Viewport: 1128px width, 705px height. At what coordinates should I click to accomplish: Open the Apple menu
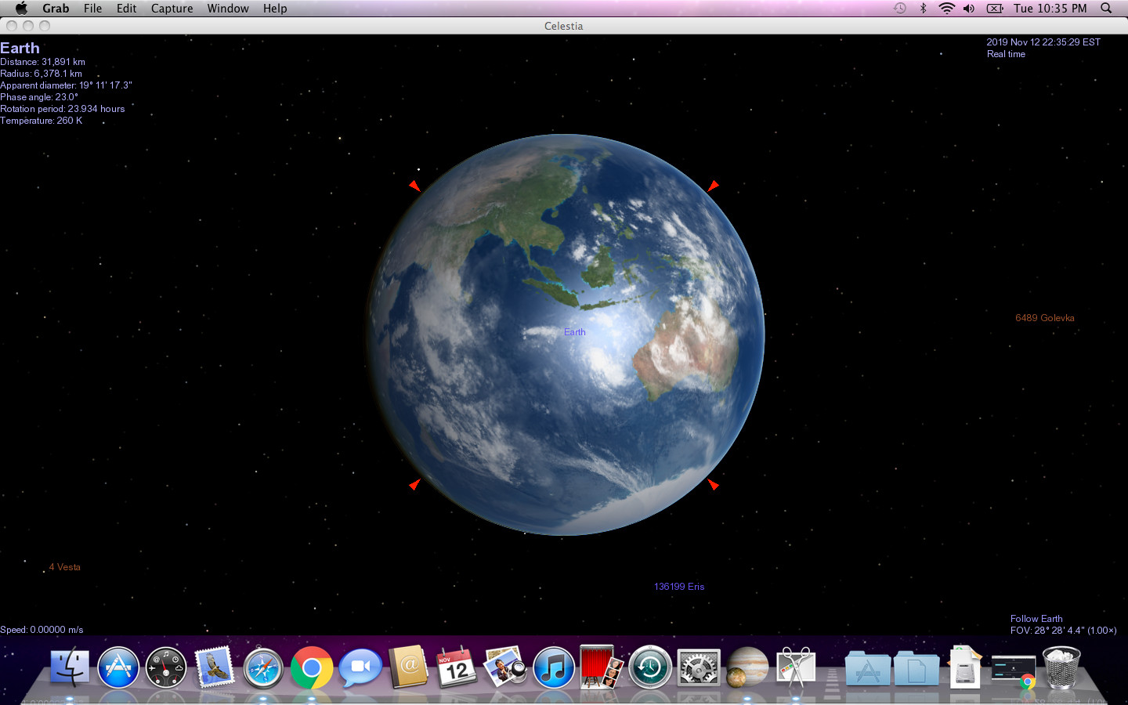(21, 9)
